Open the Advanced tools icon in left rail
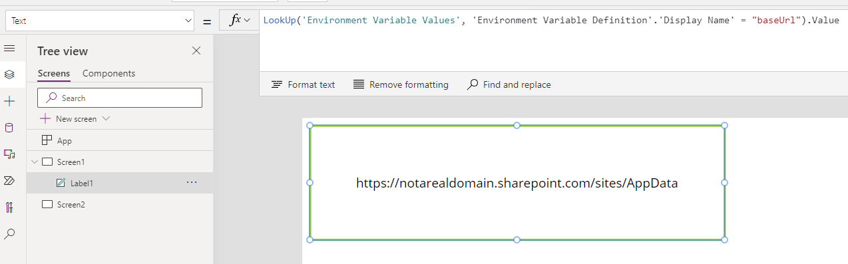848x264 pixels. click(9, 207)
